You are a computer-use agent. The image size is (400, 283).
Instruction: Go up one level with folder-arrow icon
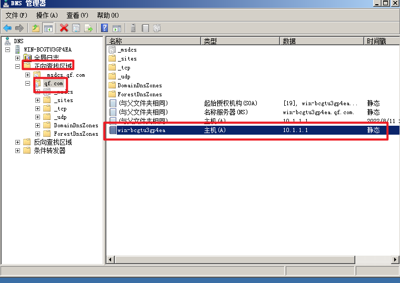pyautogui.click(x=36, y=28)
